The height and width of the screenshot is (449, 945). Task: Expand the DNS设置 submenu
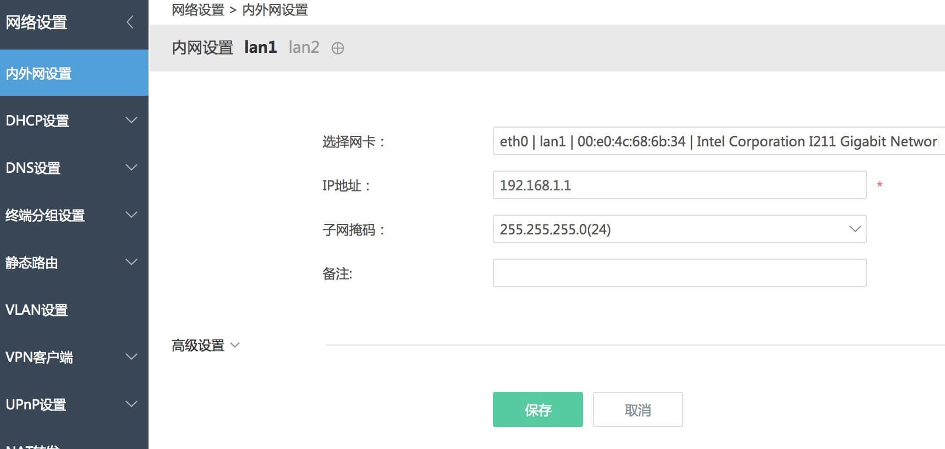click(x=131, y=167)
